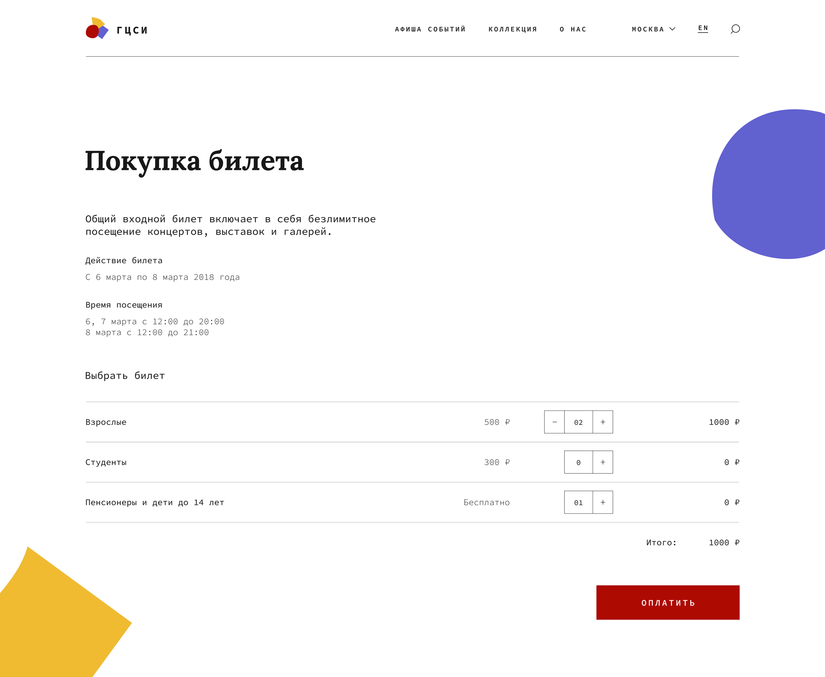Add a student ticket with plus
825x677 pixels.
click(x=603, y=462)
